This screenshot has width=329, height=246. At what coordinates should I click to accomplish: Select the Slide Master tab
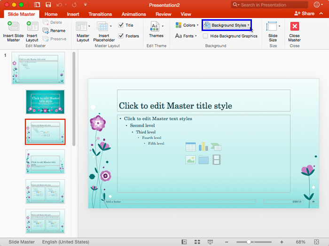[22, 14]
